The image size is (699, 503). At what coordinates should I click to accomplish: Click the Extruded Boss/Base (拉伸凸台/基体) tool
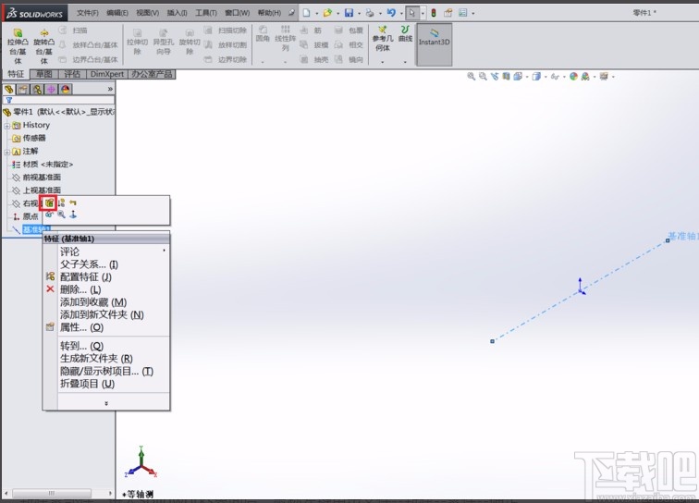tap(18, 46)
